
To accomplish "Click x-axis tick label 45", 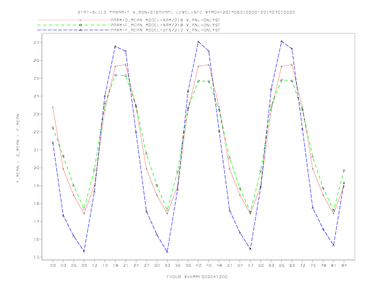I will coord(209,265).
